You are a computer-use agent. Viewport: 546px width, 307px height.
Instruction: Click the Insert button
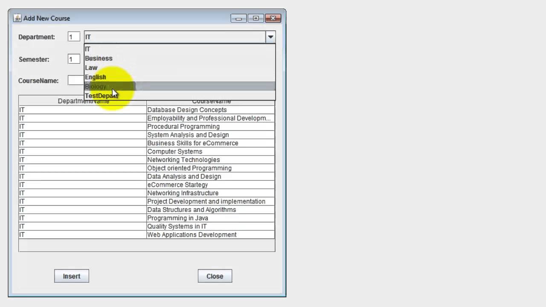pos(72,276)
